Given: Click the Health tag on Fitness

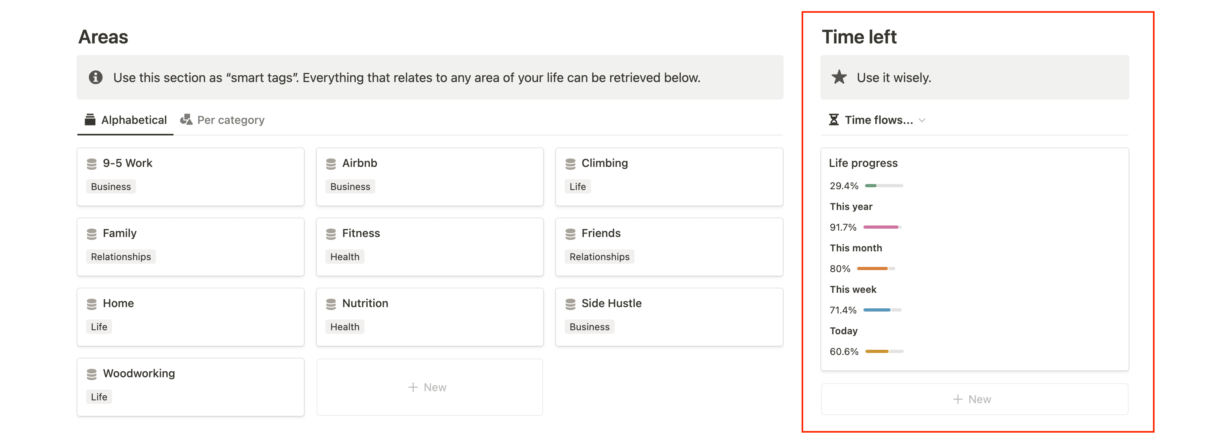Looking at the screenshot, I should tap(345, 256).
